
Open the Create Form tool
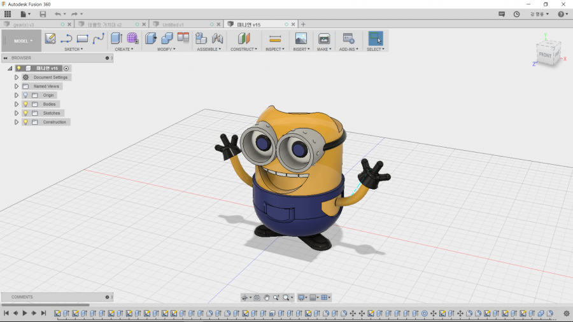[132, 38]
